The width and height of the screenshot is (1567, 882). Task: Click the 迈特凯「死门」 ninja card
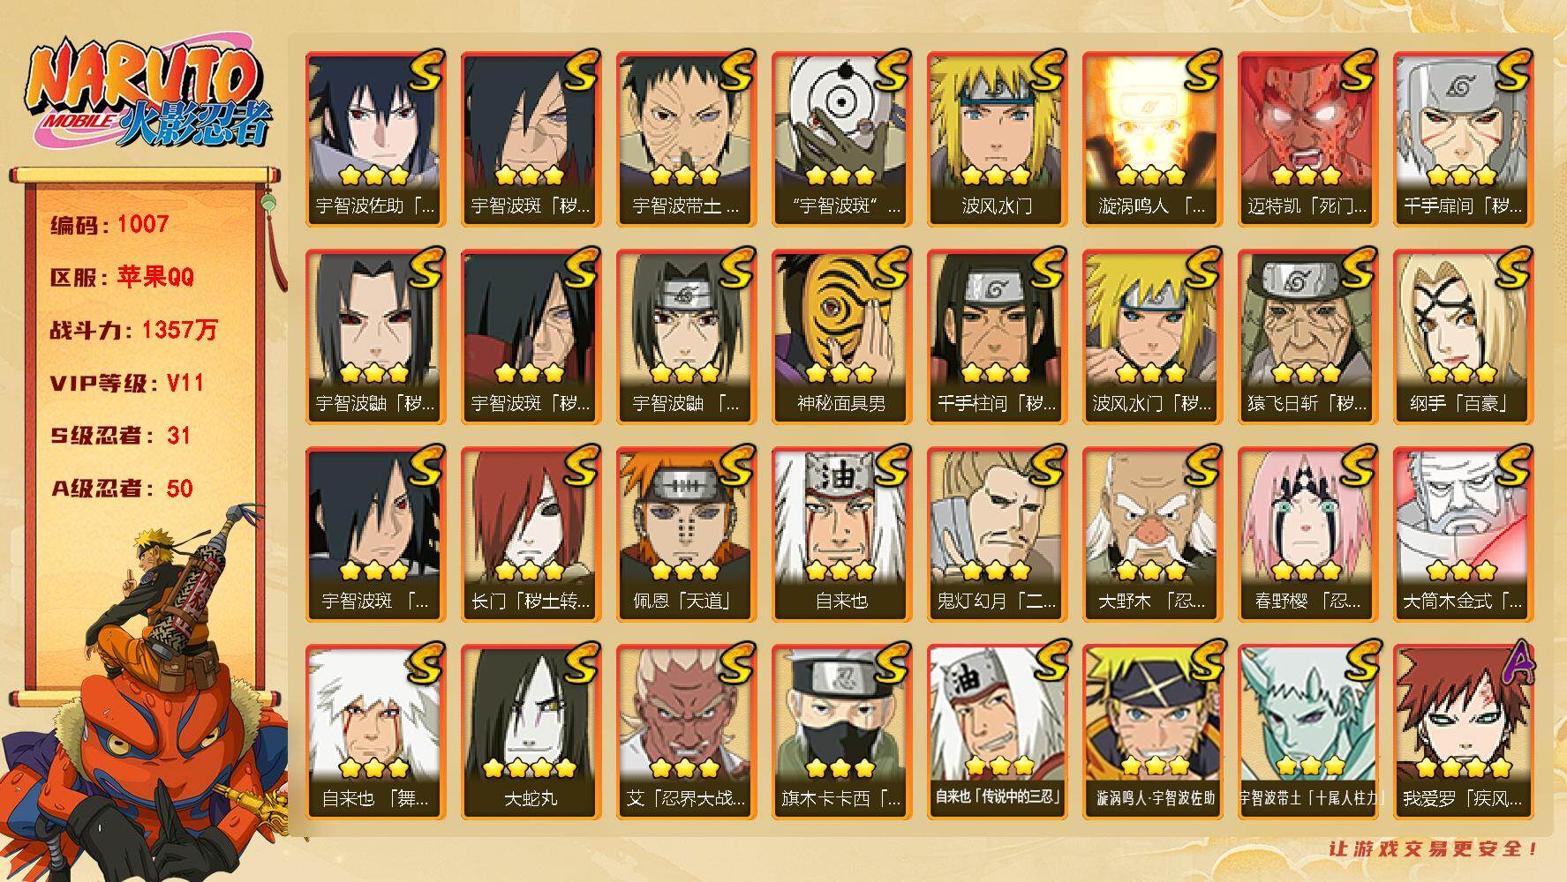[1308, 138]
